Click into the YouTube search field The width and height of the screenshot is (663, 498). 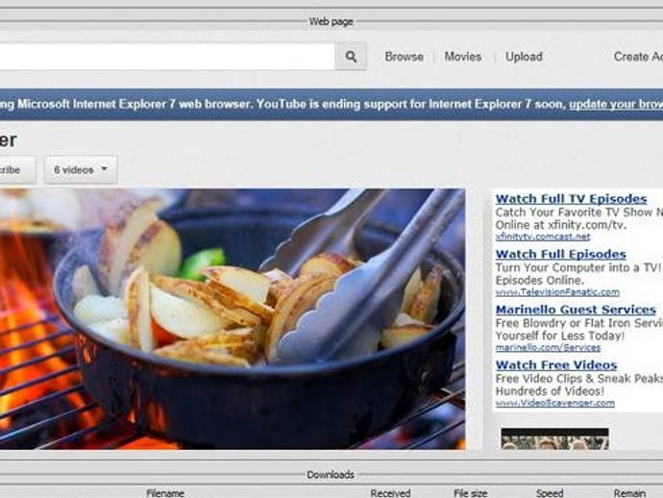tap(167, 57)
